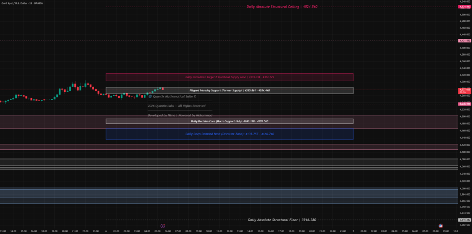The width and height of the screenshot is (472, 234).
Task: Select the Daily Absolute Structural Floor label
Action: coord(282,220)
